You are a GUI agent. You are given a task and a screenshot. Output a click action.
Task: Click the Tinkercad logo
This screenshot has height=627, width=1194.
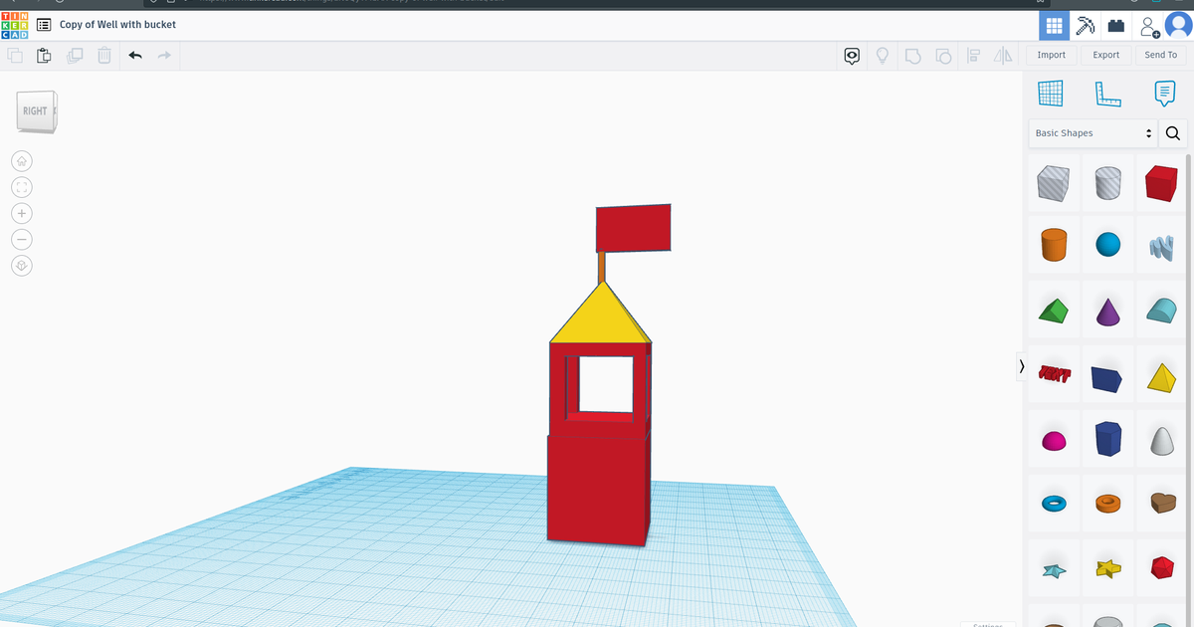(14, 24)
